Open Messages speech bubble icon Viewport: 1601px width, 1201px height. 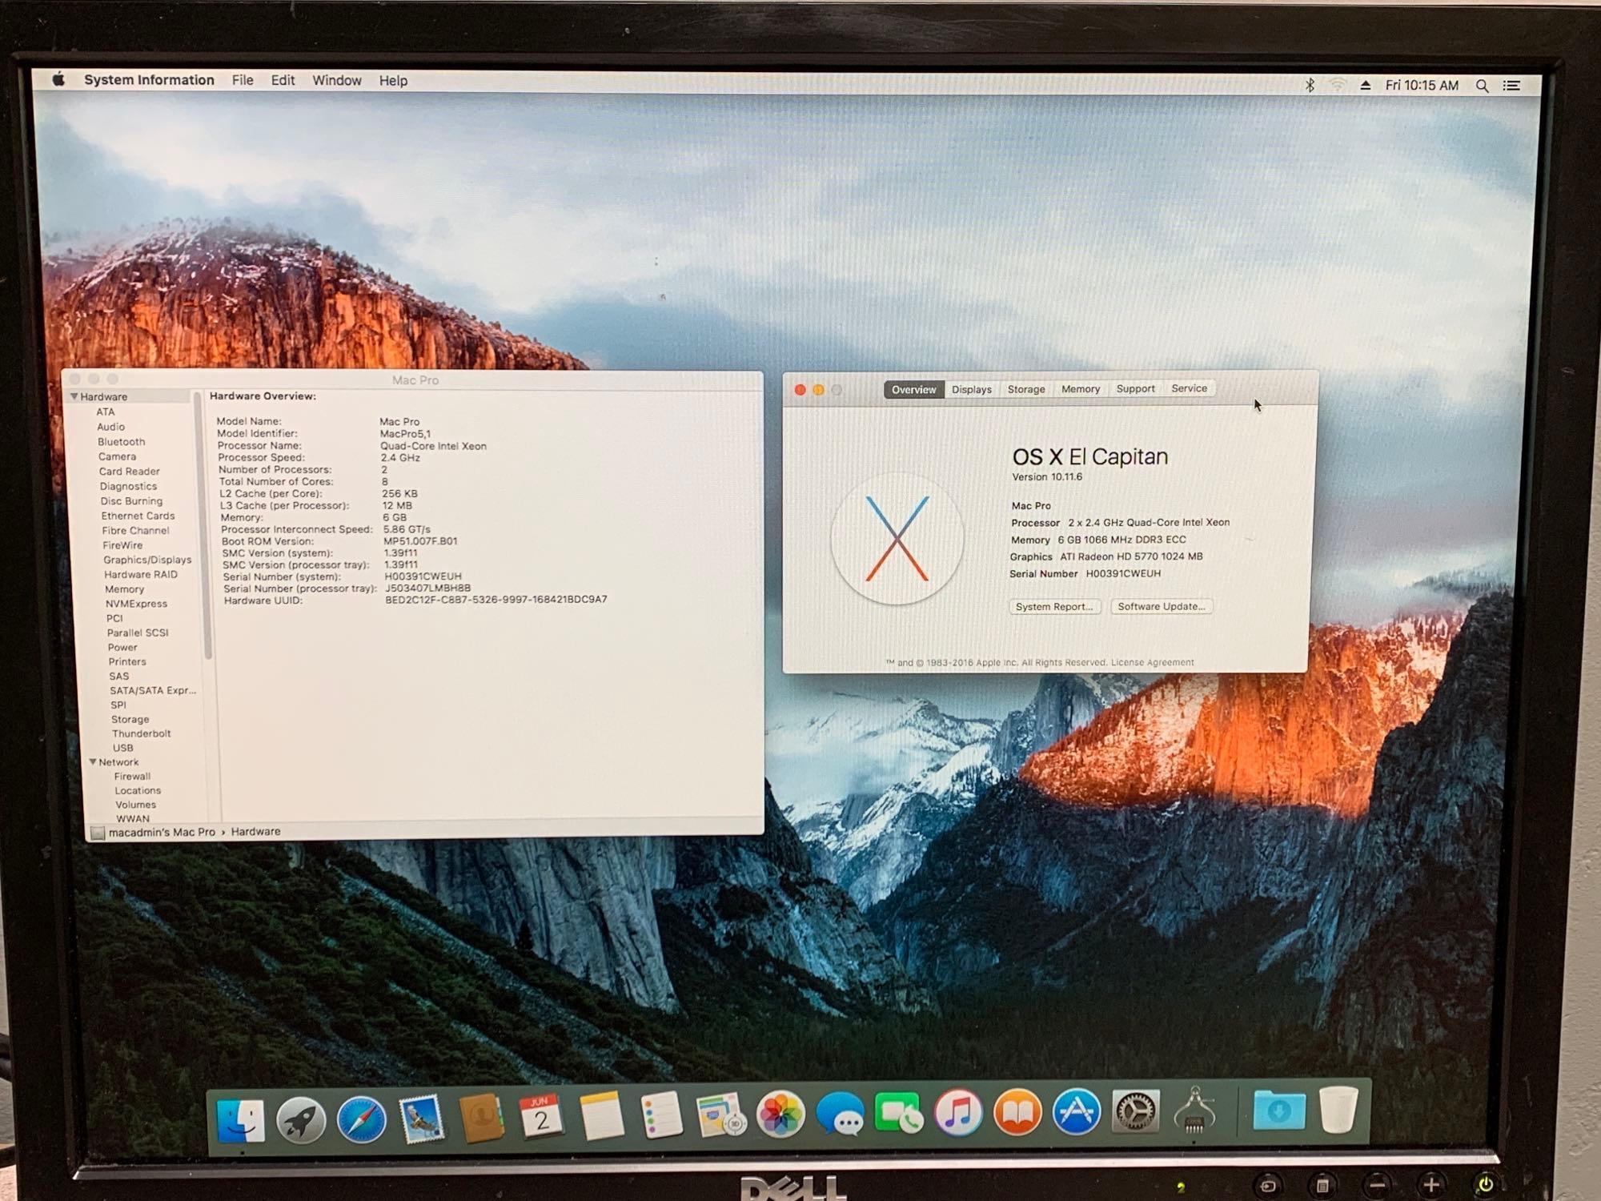tap(840, 1114)
